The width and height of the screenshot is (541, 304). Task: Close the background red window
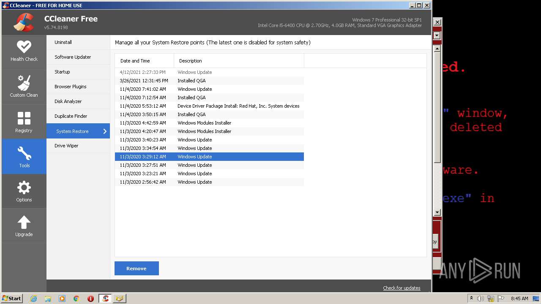coord(437,22)
